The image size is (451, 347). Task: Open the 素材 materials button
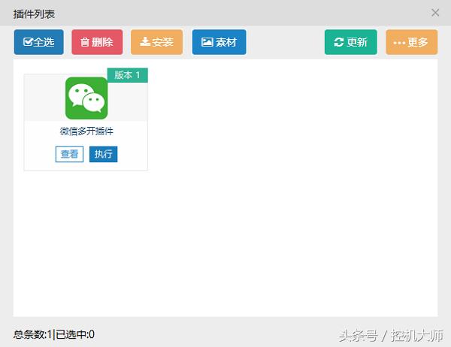(219, 42)
